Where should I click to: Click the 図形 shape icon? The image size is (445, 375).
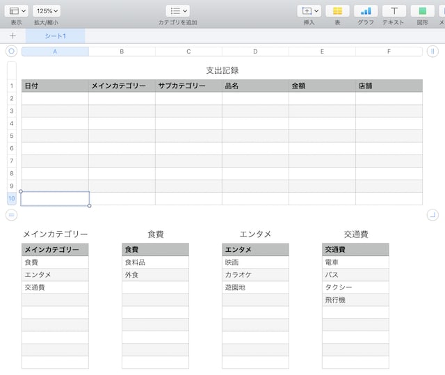click(x=422, y=11)
